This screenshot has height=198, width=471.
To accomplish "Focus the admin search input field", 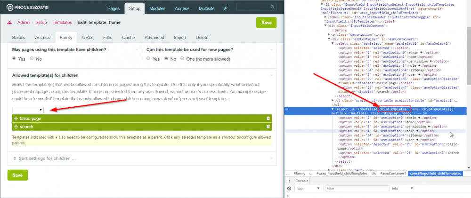I will point(256,7).
